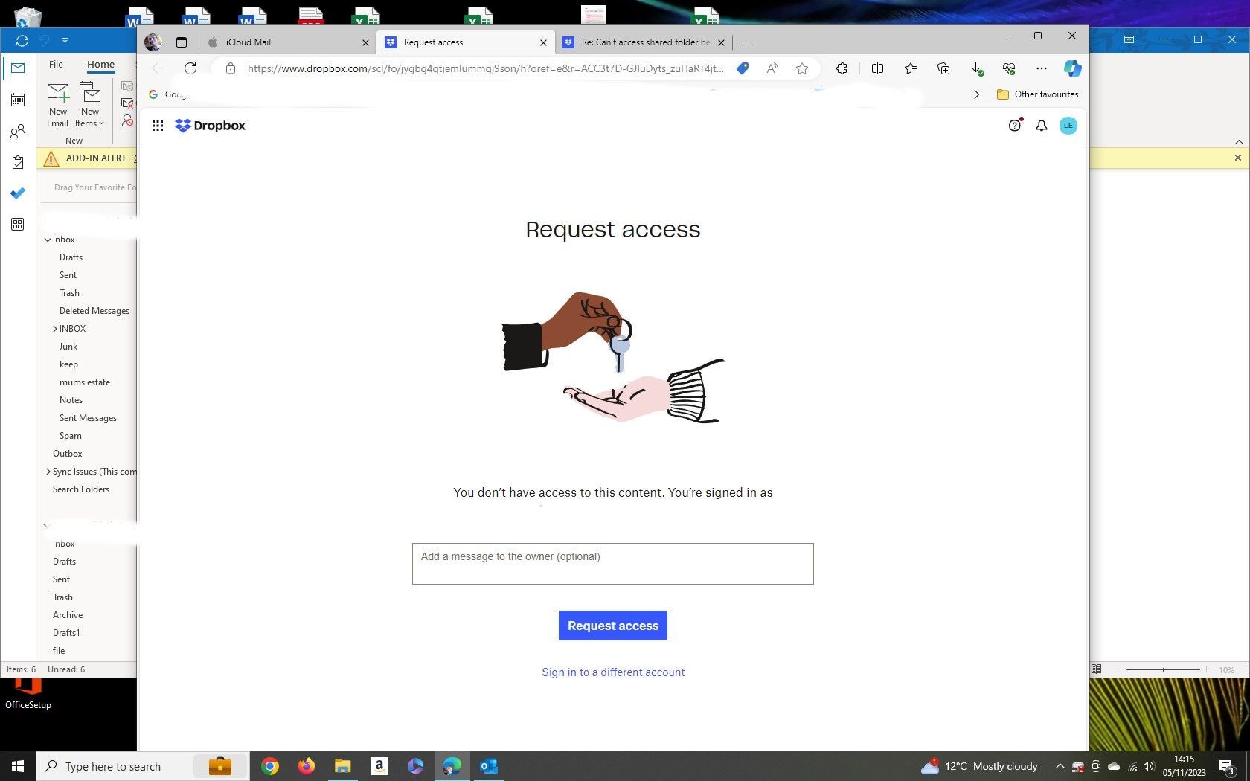Open Outlook Ribbon Display Options
This screenshot has width=1250, height=781.
(1129, 39)
